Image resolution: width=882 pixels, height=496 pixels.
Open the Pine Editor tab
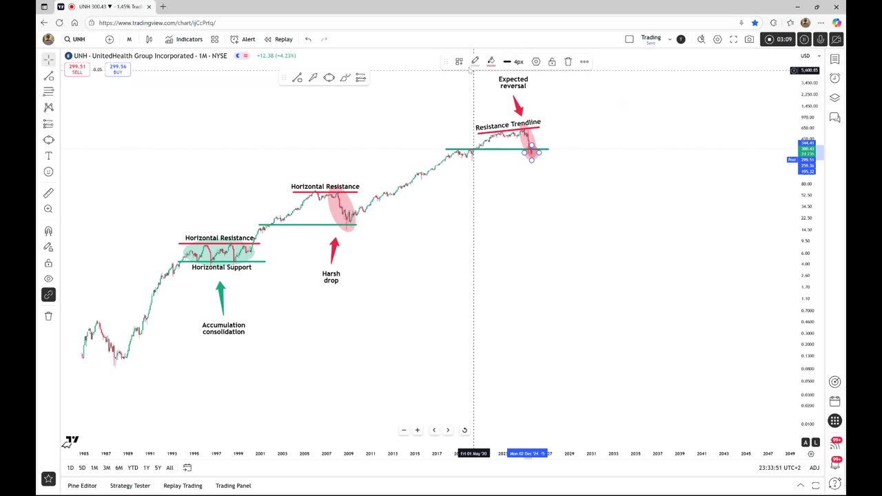(82, 486)
